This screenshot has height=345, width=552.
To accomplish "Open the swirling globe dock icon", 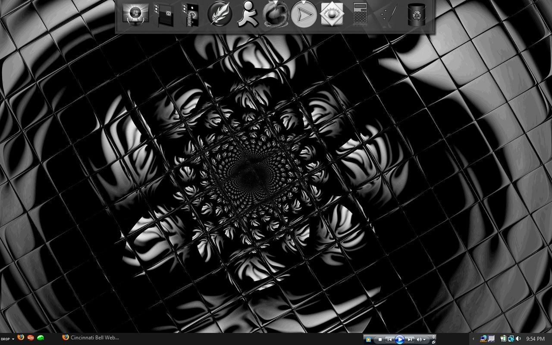I will pos(275,14).
